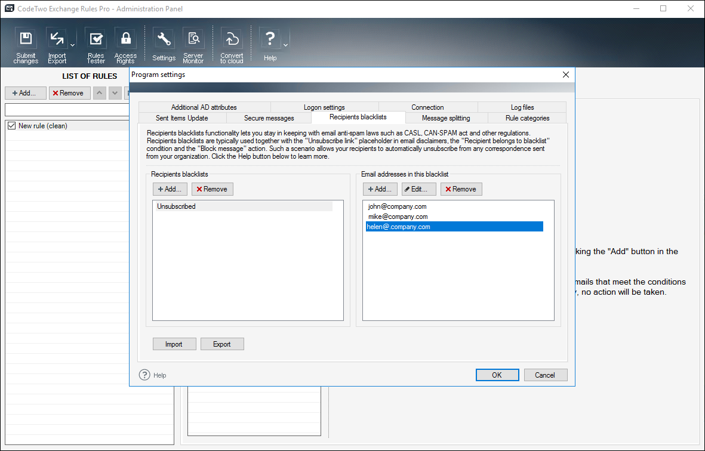
Task: Add a new recipients blacklist
Action: tap(170, 189)
